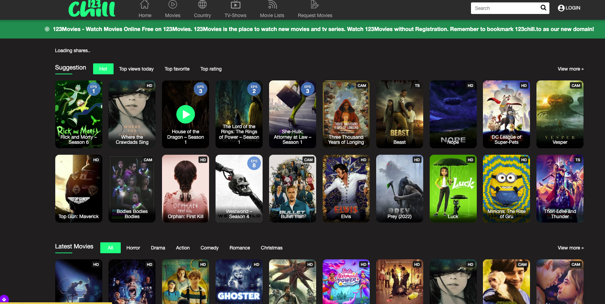The width and height of the screenshot is (605, 304).
Task: Filter latest movies by Horror
Action: (133, 248)
